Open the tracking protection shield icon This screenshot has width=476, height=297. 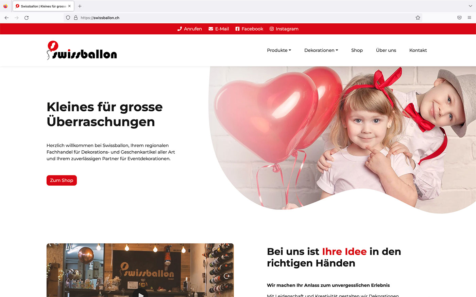[68, 18]
